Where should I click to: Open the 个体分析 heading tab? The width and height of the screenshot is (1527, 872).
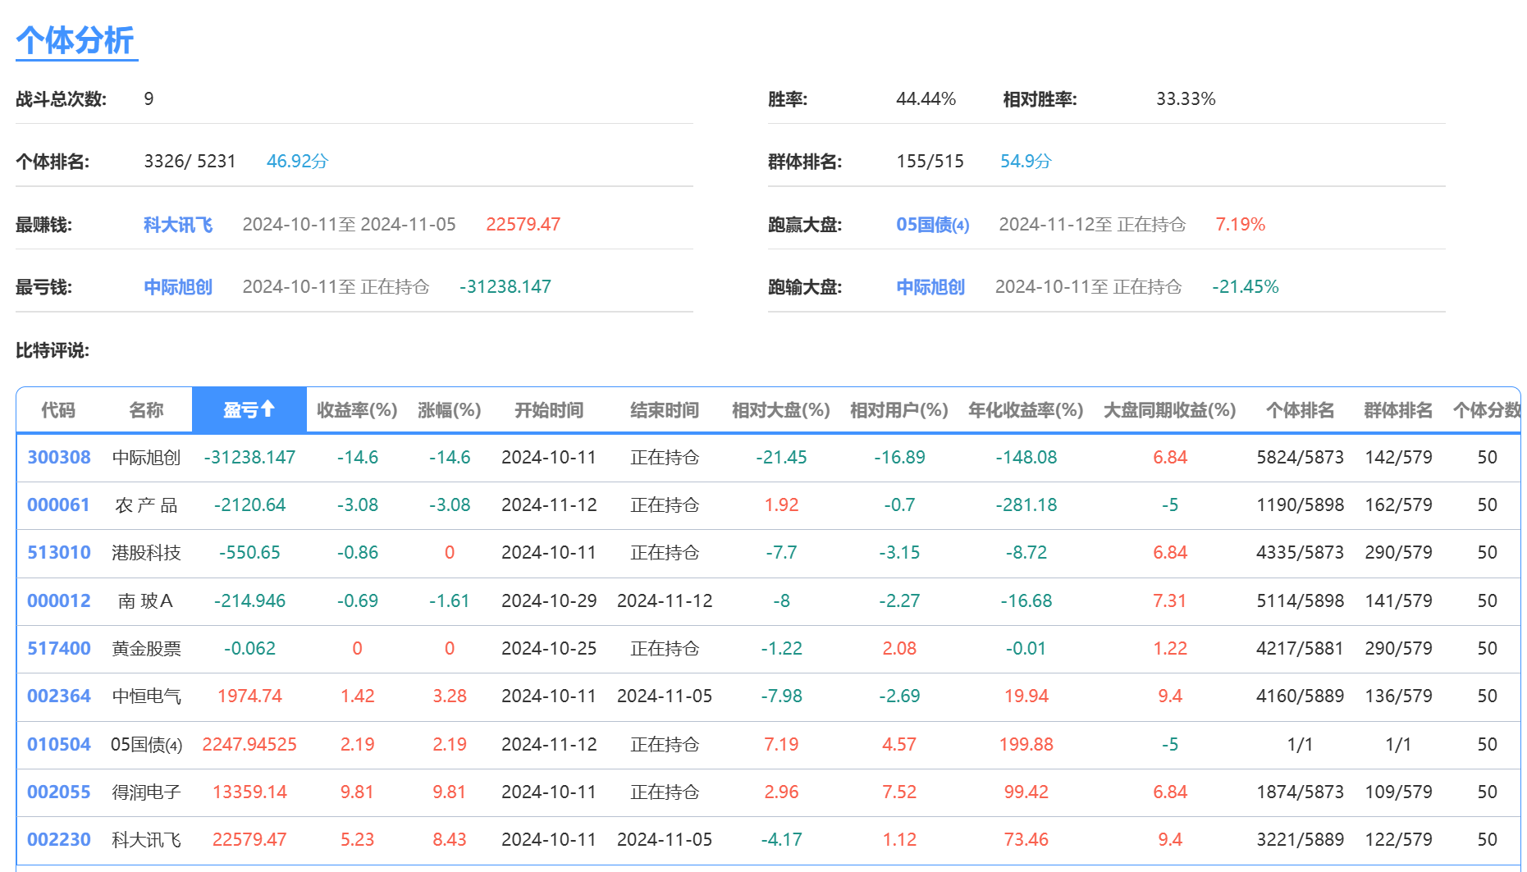point(75,40)
